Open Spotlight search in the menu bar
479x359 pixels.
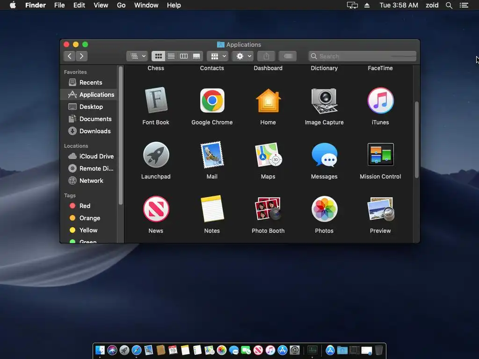[449, 5]
